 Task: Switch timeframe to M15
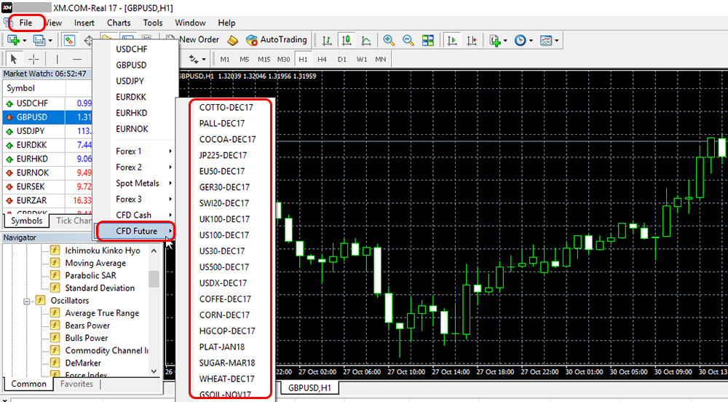click(264, 60)
